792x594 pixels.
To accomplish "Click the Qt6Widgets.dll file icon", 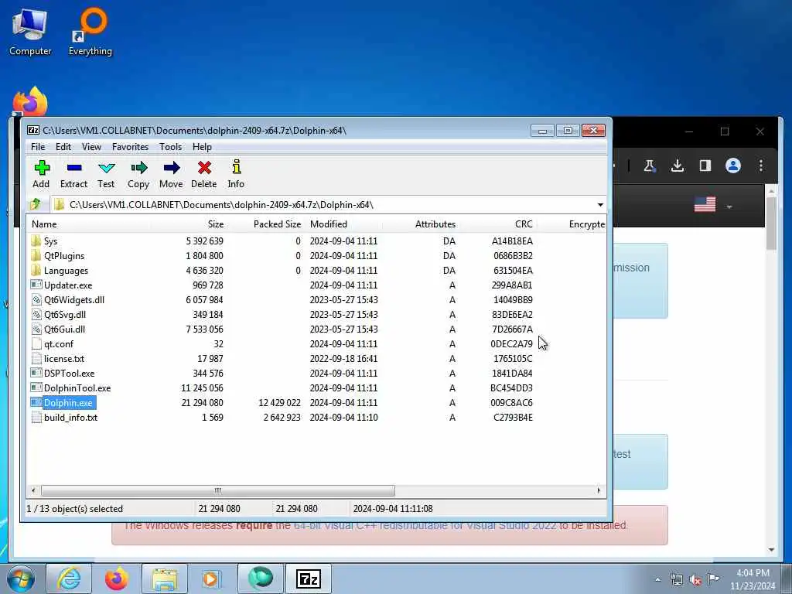I will coord(36,299).
